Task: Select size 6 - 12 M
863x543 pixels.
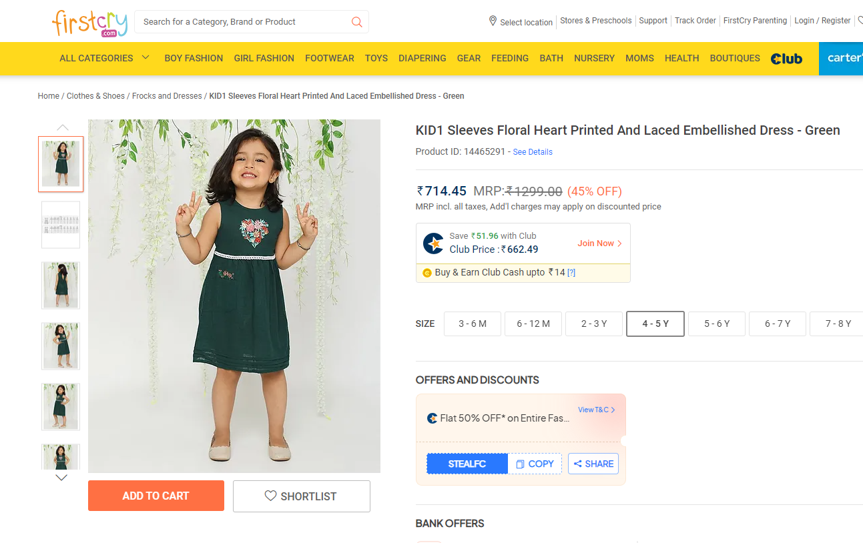Action: [x=533, y=324]
